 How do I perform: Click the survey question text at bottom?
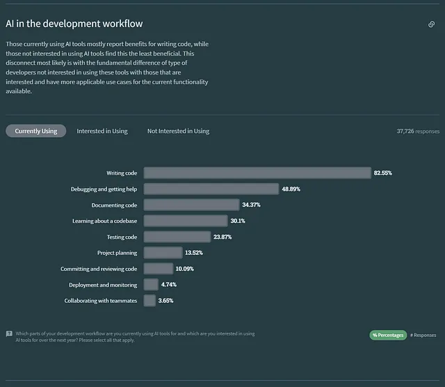(135, 337)
